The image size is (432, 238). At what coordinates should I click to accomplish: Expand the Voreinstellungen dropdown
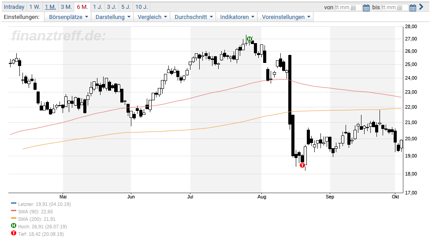click(x=286, y=17)
